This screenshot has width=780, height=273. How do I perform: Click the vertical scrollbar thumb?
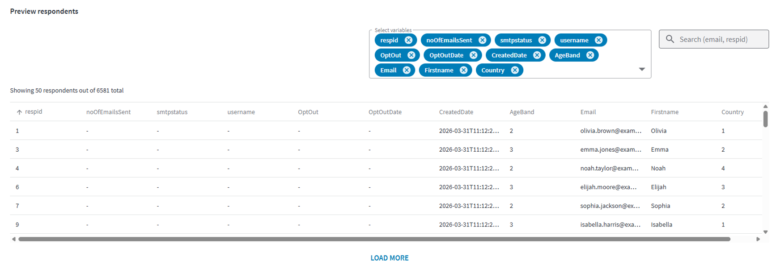[765, 119]
